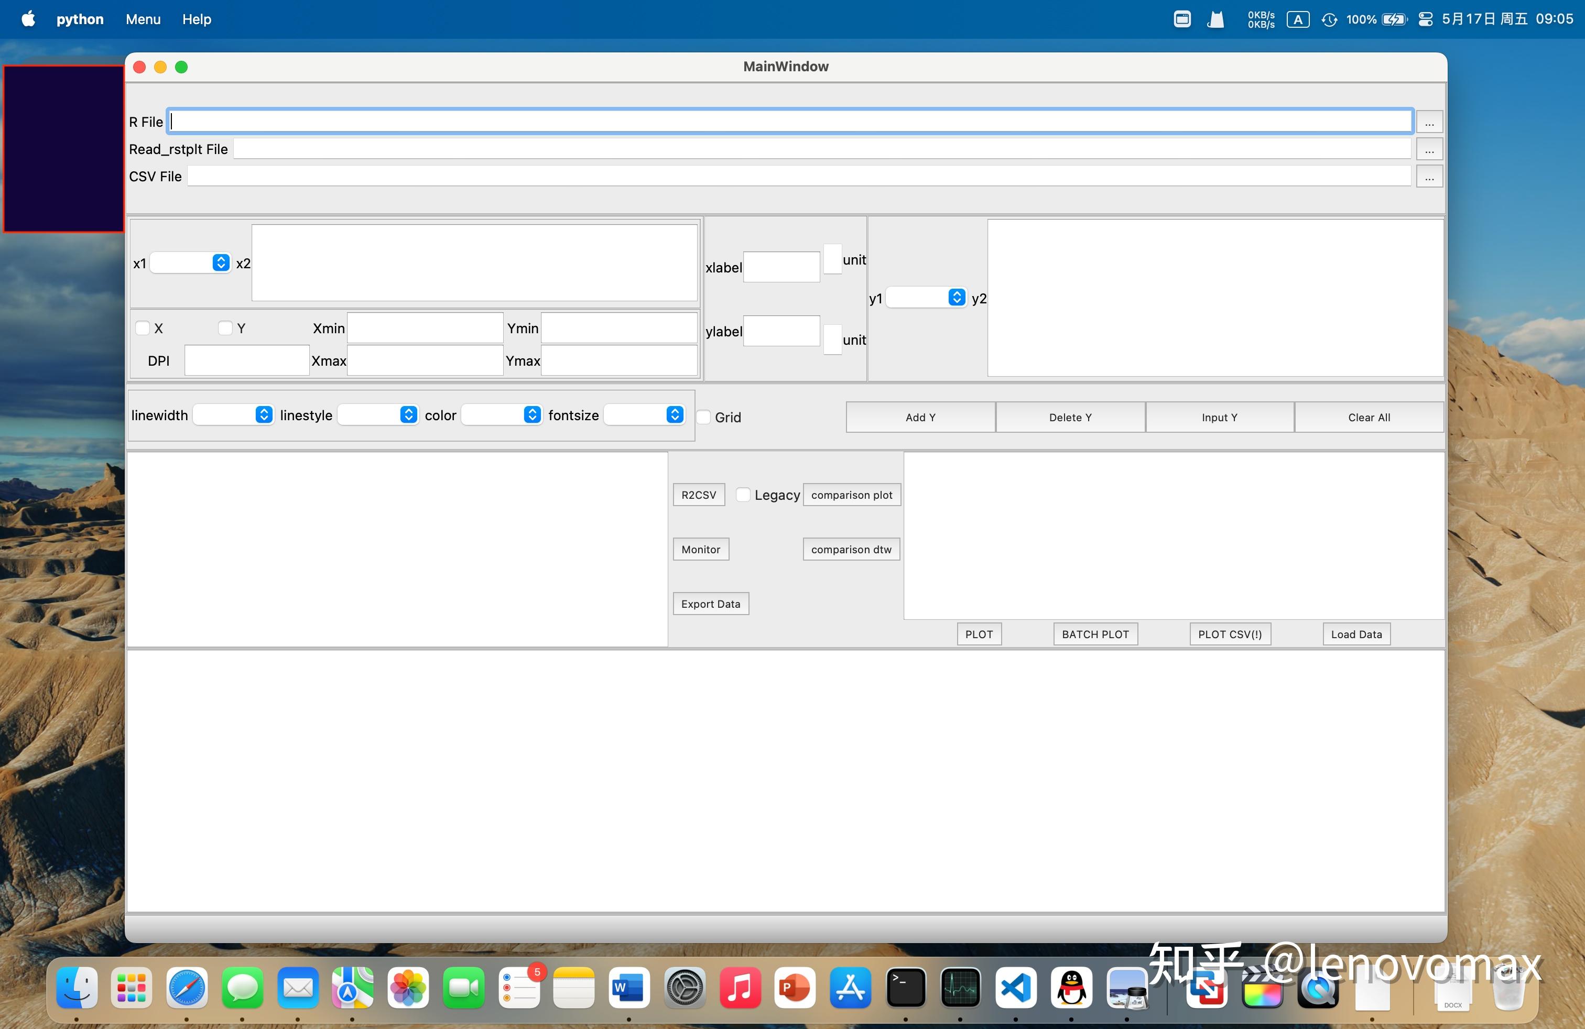1585x1029 pixels.
Task: Click the Export Data button
Action: coord(711,604)
